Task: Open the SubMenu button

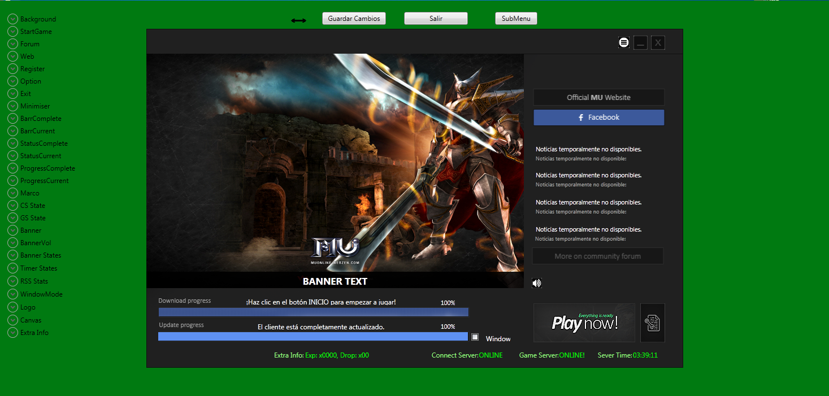Action: click(516, 19)
